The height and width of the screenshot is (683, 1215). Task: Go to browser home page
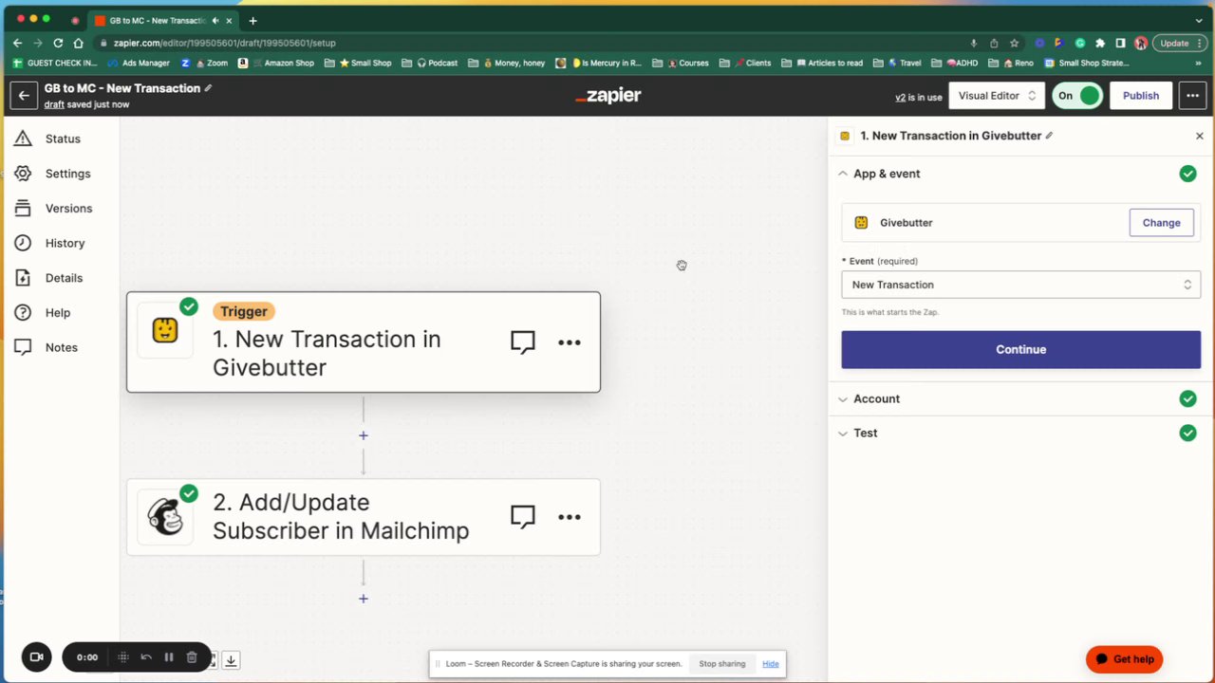(79, 43)
